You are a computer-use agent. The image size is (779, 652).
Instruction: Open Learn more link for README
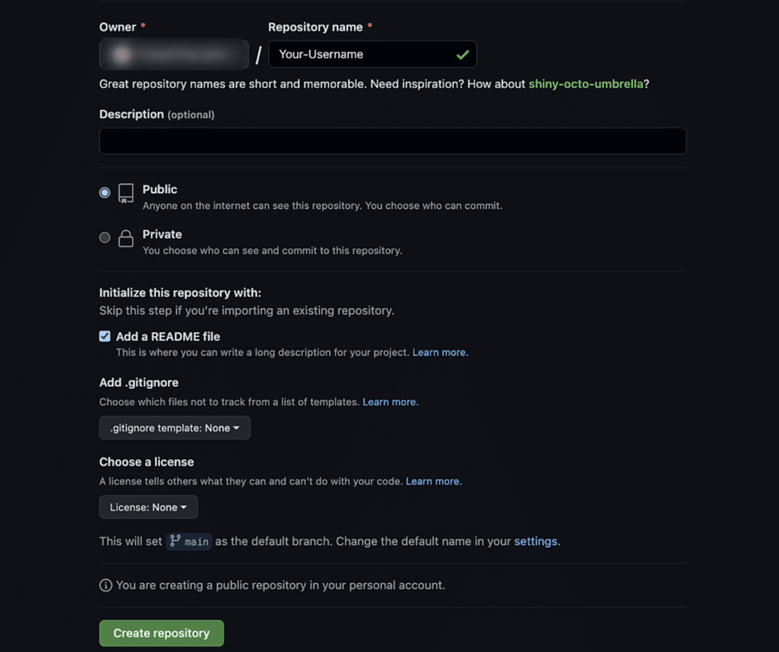click(x=440, y=352)
